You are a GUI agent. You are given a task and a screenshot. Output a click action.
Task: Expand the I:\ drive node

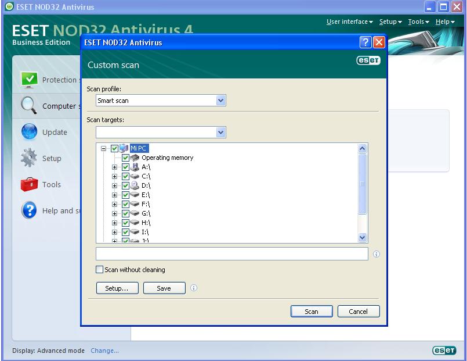point(114,232)
